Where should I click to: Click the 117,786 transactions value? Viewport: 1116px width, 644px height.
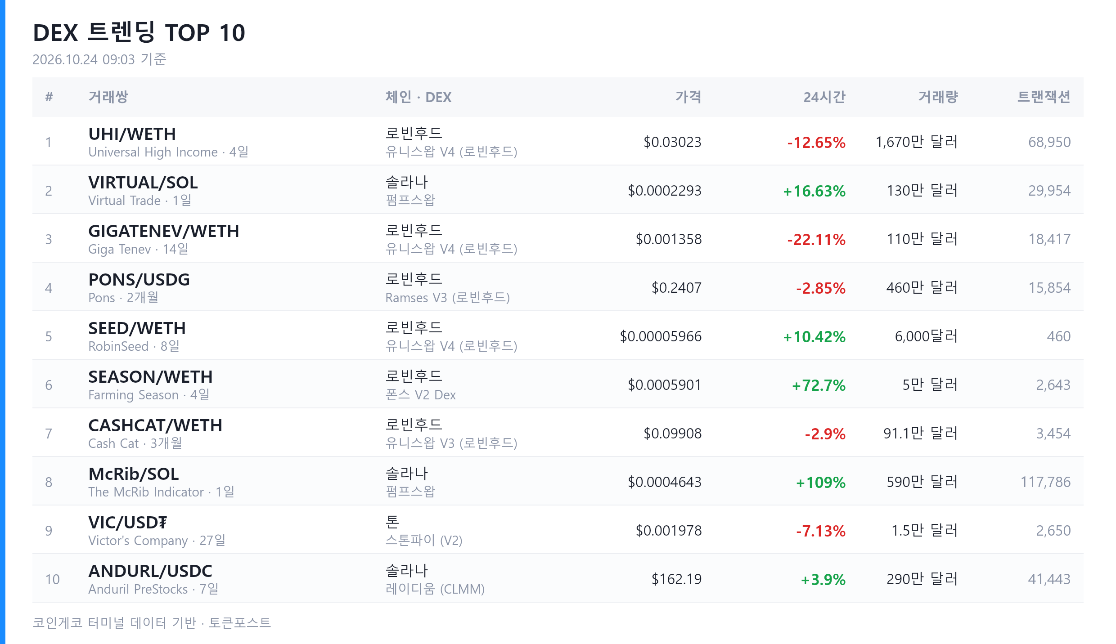pyautogui.click(x=1046, y=482)
